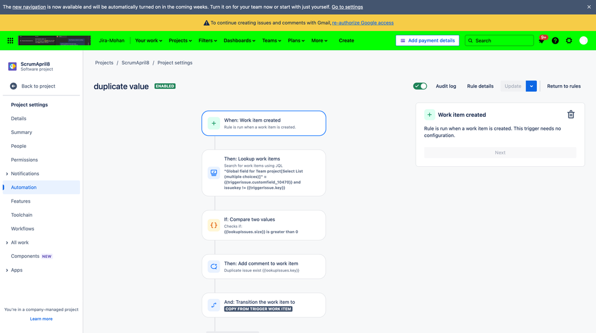Click the Project settings breadcrumb
Screen dimensions: 596x333
click(x=175, y=63)
